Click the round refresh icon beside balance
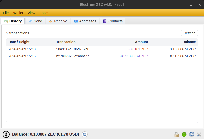Image resolution: width=204 pixels, height=139 pixels. point(85,134)
